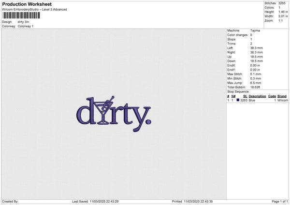
Task: Click the barcode under the worksheet title
Action: coord(21,15)
